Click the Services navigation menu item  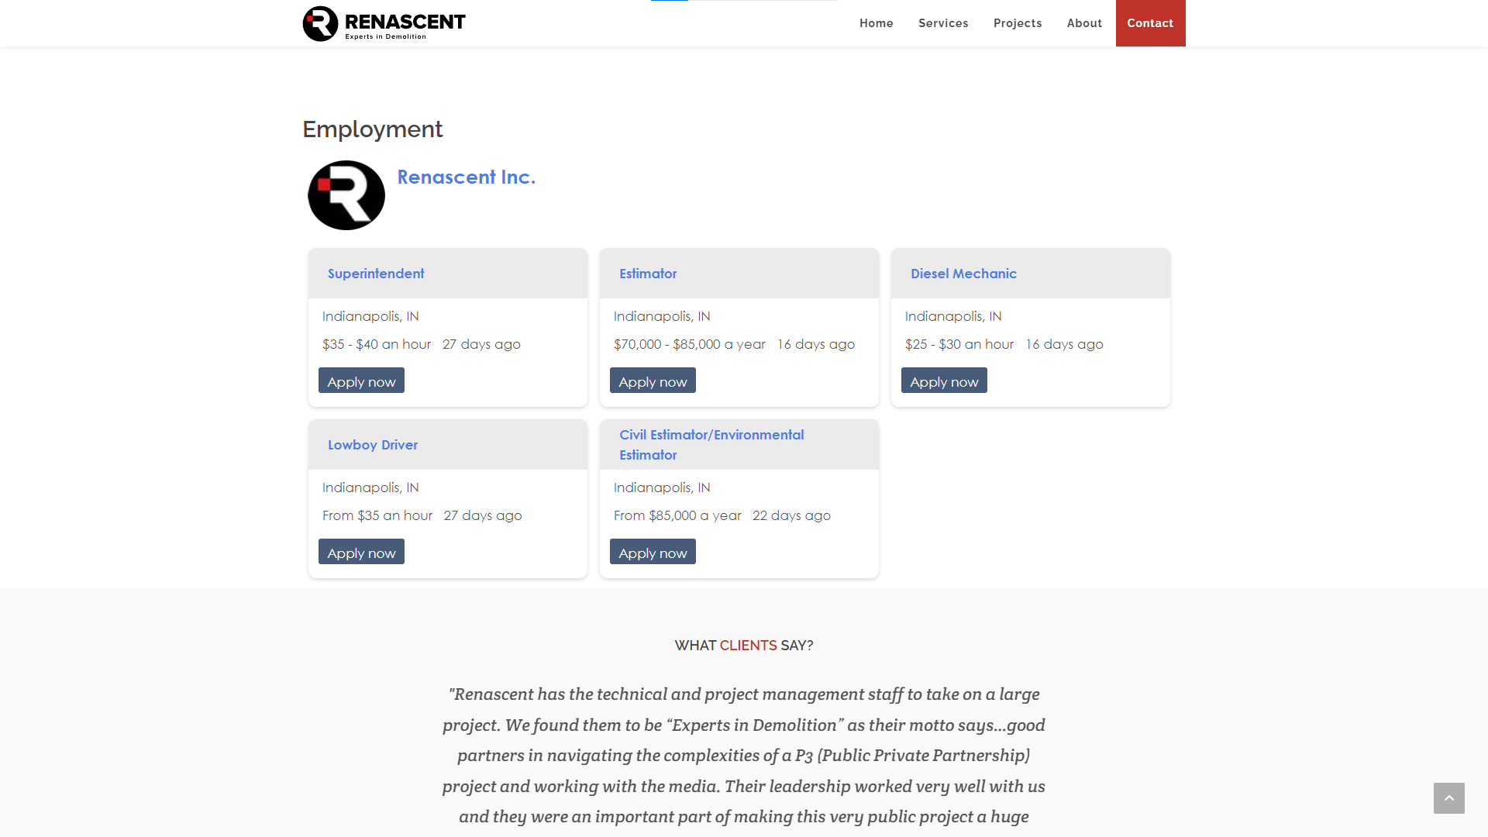click(942, 22)
